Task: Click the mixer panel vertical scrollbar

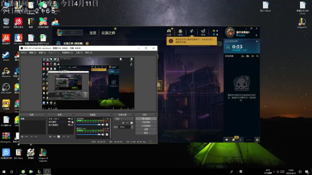Action: [110, 128]
